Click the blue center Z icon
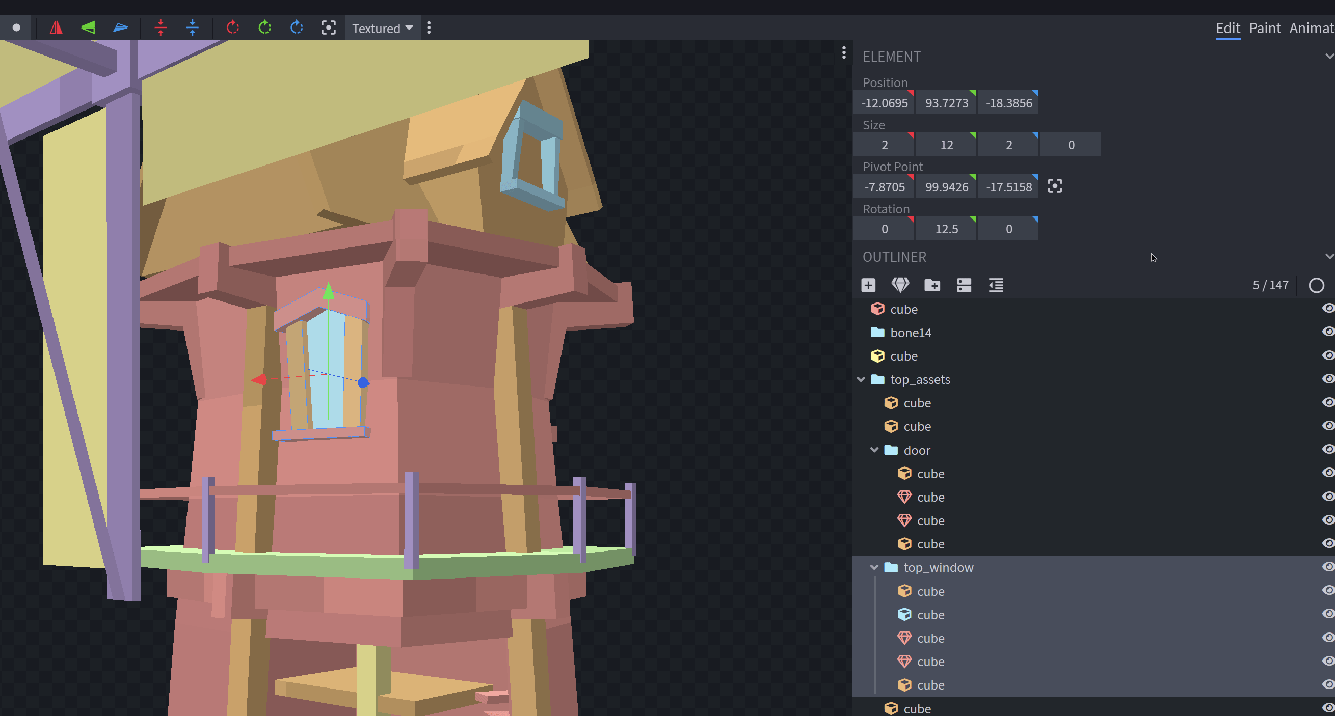The height and width of the screenshot is (716, 1335). [x=192, y=27]
